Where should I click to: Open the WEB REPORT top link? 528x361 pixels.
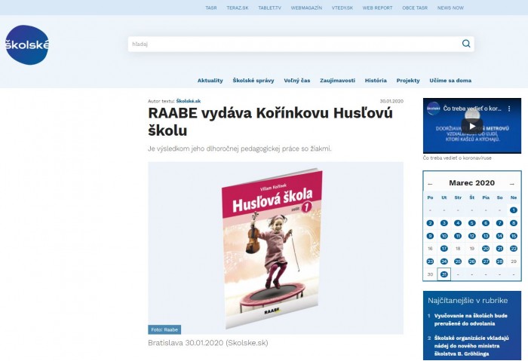[377, 8]
